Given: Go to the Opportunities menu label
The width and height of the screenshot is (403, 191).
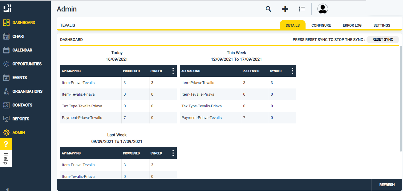Looking at the screenshot, I should (27, 64).
